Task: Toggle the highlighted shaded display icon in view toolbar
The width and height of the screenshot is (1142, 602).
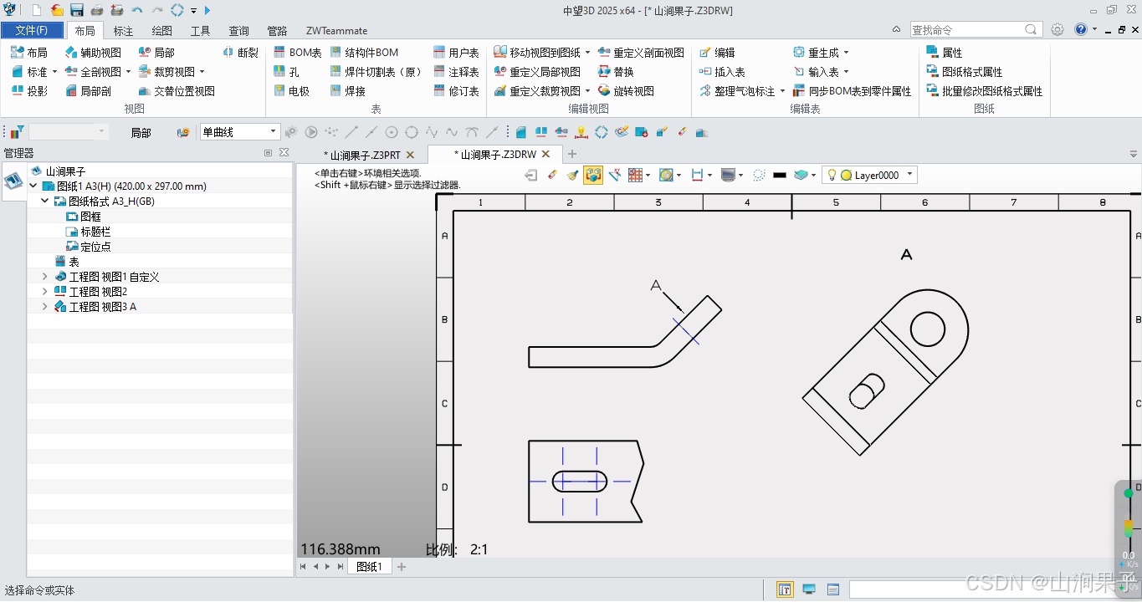Action: click(x=593, y=175)
